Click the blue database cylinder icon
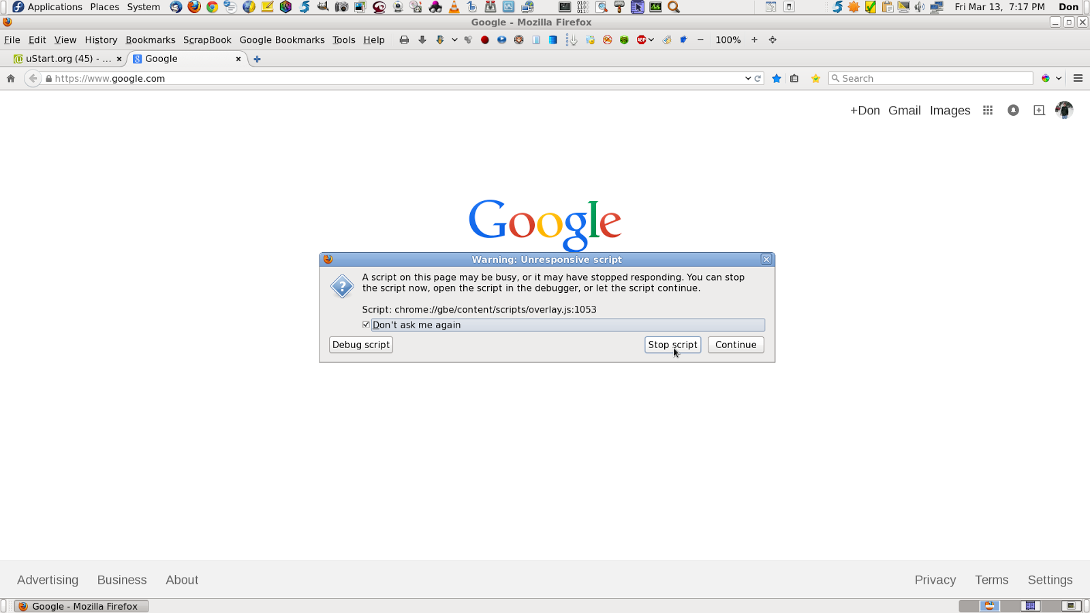Screen dimensions: 1090x613 click(x=553, y=40)
